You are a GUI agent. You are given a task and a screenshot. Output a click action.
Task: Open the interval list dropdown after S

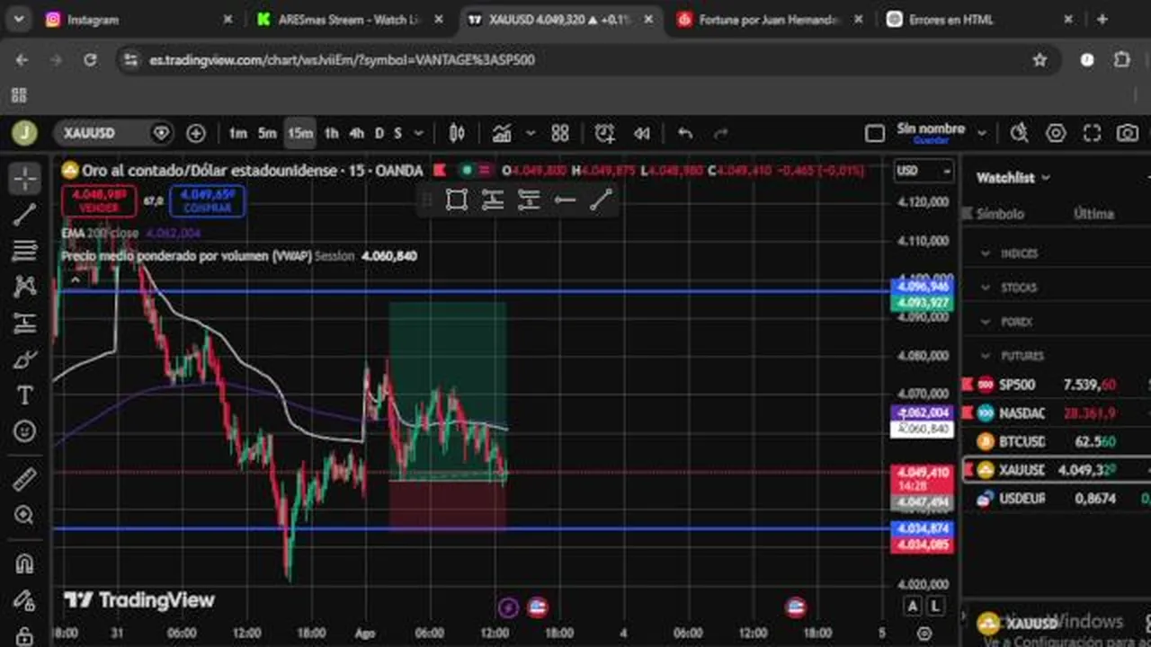point(418,133)
